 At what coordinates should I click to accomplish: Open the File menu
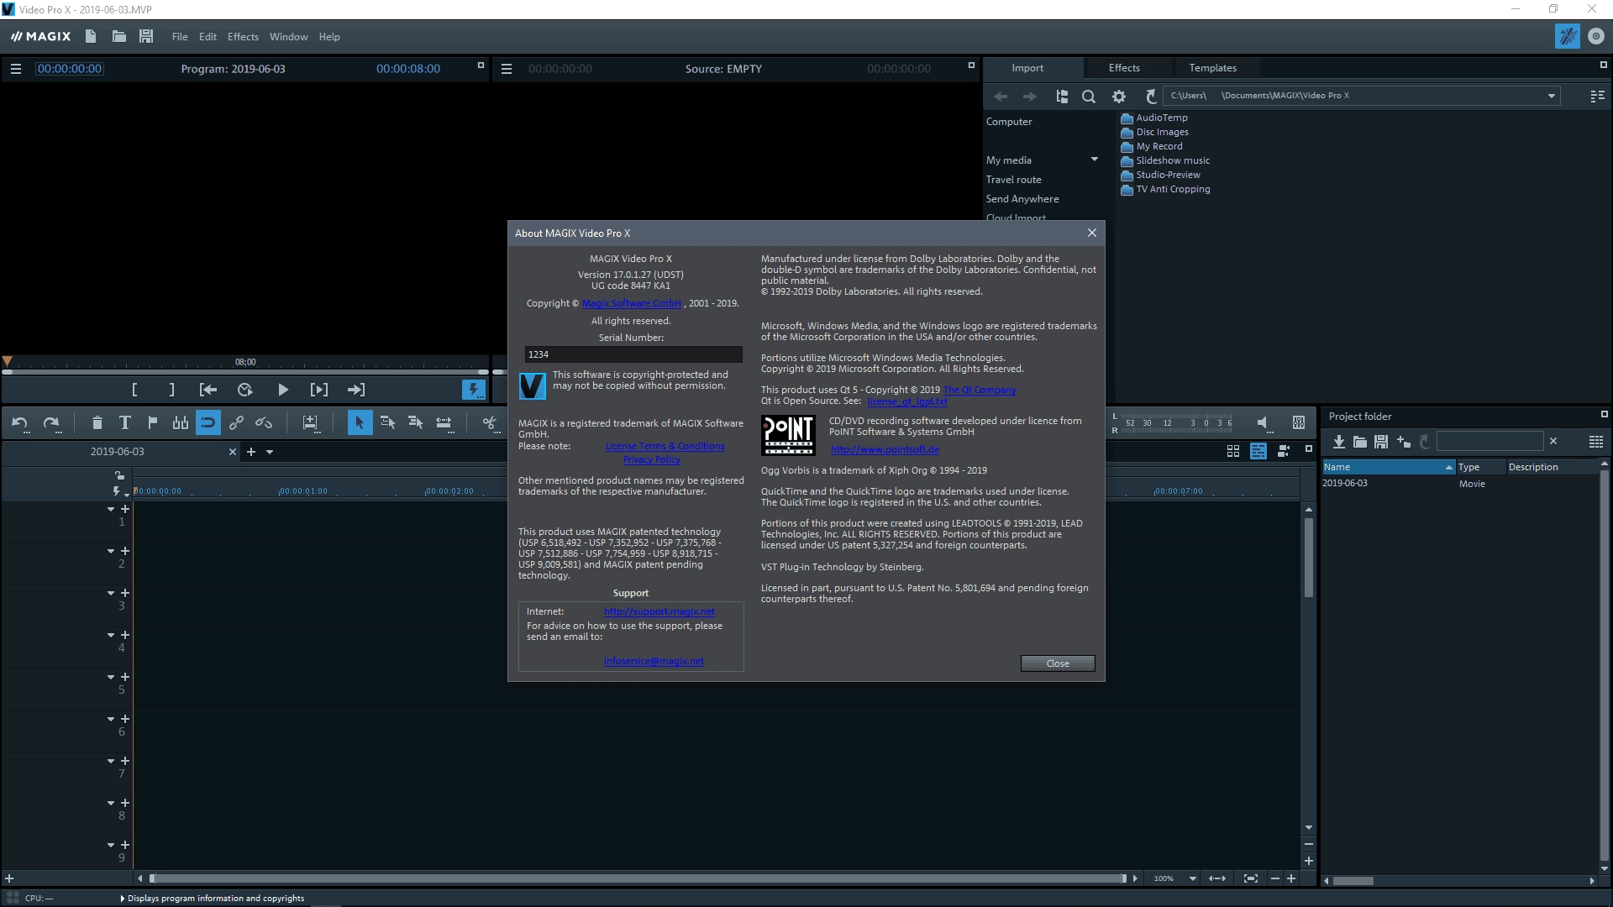click(x=180, y=37)
